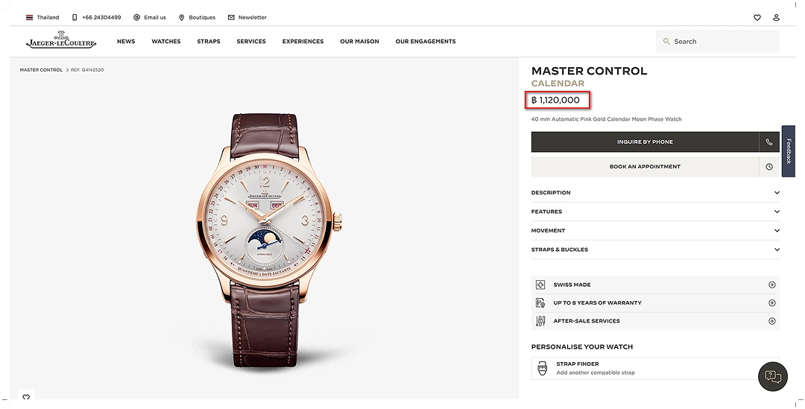
Task: Click the Search input field
Action: (x=717, y=42)
